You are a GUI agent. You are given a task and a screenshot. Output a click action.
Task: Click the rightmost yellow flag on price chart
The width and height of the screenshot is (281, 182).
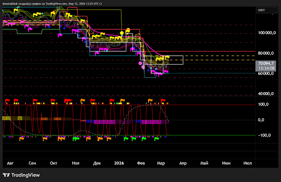[x=167, y=57]
